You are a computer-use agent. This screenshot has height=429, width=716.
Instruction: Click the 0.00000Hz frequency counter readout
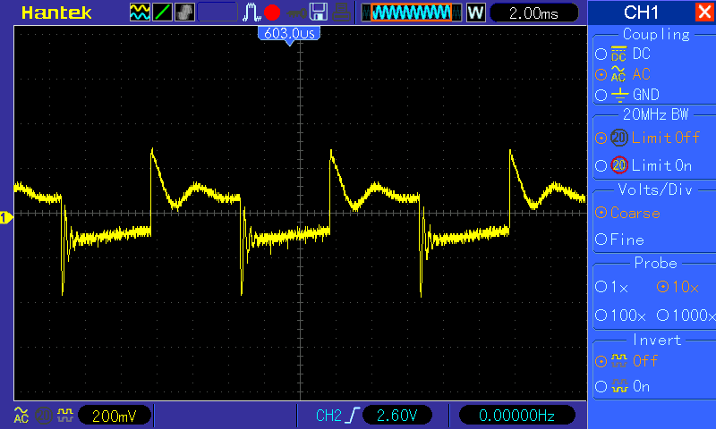516,416
